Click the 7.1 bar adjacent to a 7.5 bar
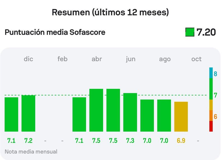This screenshot has height=160, width=224. [79, 114]
